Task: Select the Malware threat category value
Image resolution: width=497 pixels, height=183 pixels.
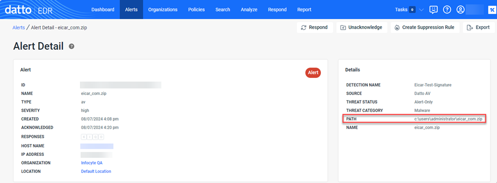Action: pyautogui.click(x=422, y=111)
